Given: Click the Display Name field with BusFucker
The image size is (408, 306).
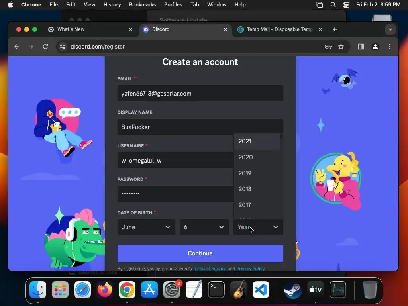Looking at the screenshot, I should pos(200,127).
